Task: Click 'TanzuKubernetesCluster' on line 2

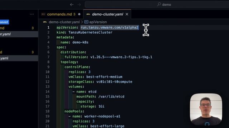Action: pyautogui.click(x=91, y=32)
